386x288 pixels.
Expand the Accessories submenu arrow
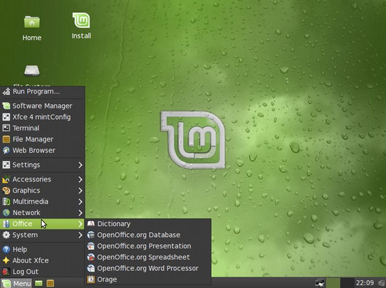pyautogui.click(x=80, y=180)
